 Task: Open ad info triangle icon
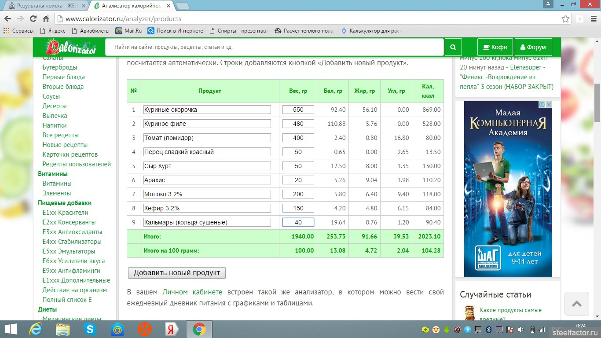[542, 104]
